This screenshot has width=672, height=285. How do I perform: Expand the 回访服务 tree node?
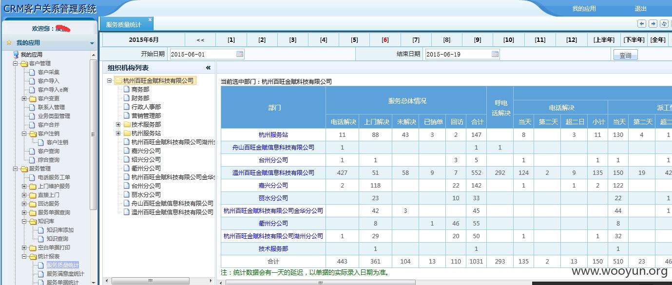24,204
